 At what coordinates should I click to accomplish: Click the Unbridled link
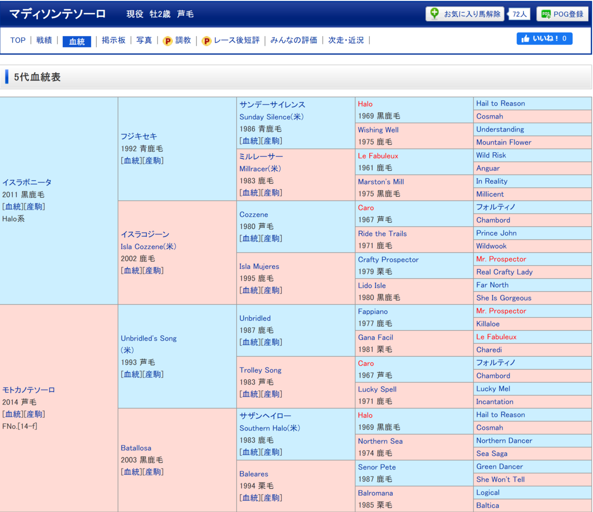tap(255, 318)
